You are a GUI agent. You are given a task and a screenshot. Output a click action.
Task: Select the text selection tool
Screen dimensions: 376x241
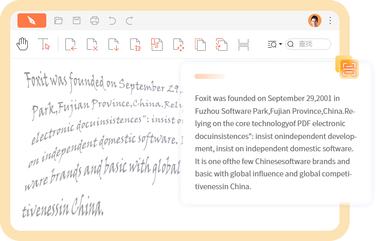[x=44, y=44]
